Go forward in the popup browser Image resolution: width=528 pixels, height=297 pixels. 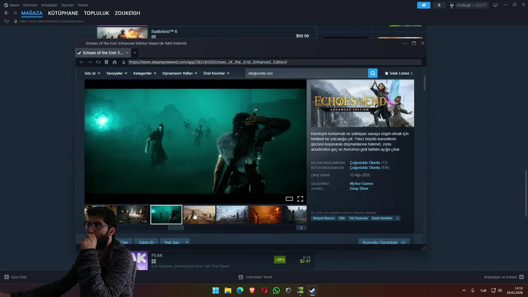pyautogui.click(x=90, y=62)
